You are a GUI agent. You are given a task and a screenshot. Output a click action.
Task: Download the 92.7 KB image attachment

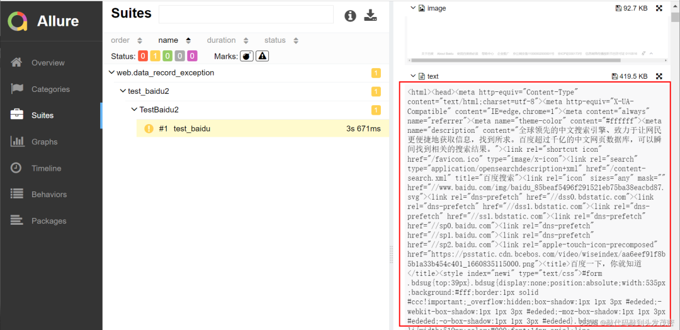click(631, 8)
